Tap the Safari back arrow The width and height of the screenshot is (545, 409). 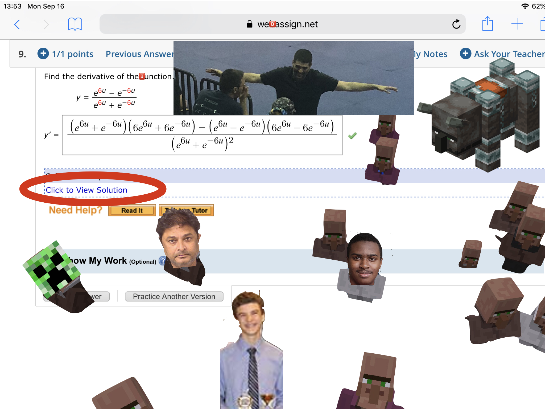17,24
